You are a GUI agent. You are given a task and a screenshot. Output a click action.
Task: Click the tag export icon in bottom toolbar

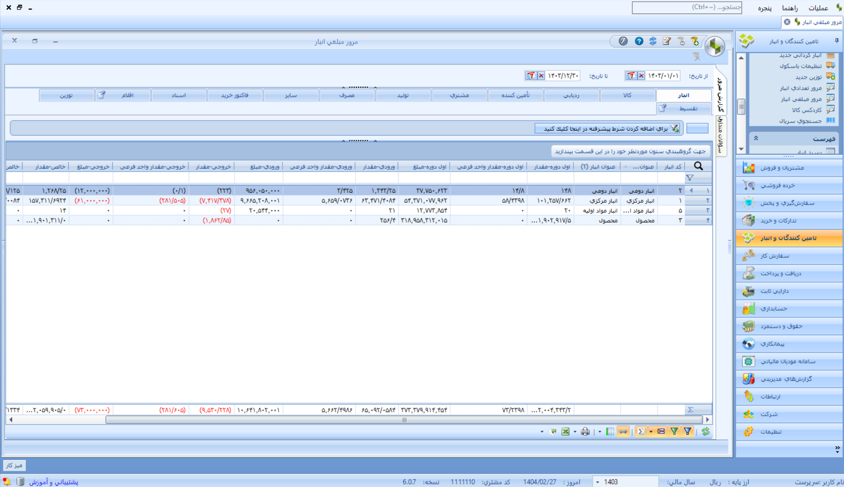coord(553,432)
